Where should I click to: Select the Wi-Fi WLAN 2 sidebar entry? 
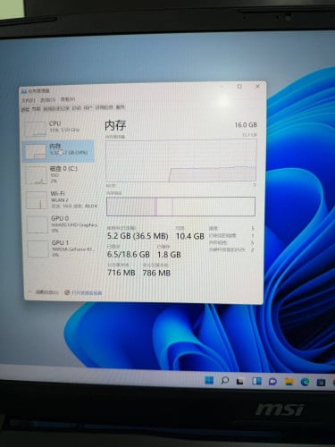[x=60, y=199]
